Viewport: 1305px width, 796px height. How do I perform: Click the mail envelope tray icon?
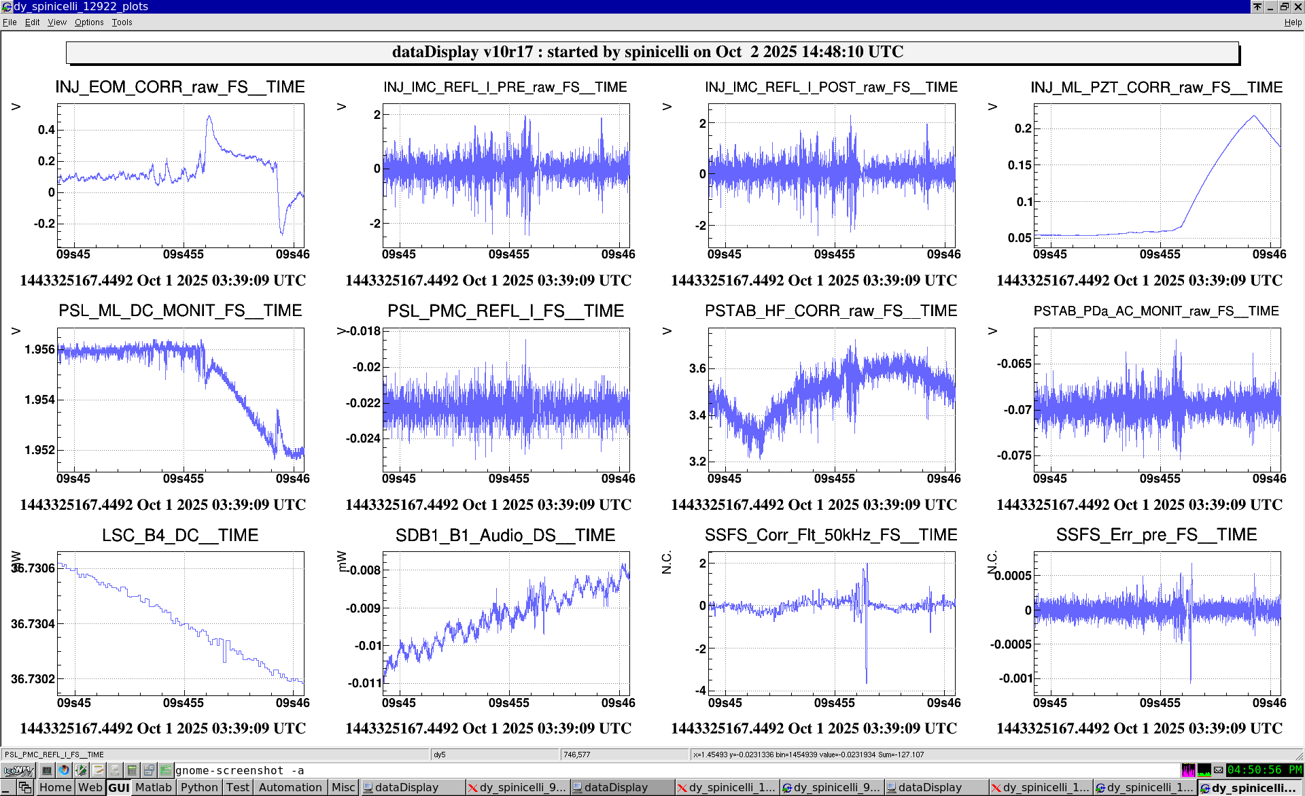[x=1219, y=770]
